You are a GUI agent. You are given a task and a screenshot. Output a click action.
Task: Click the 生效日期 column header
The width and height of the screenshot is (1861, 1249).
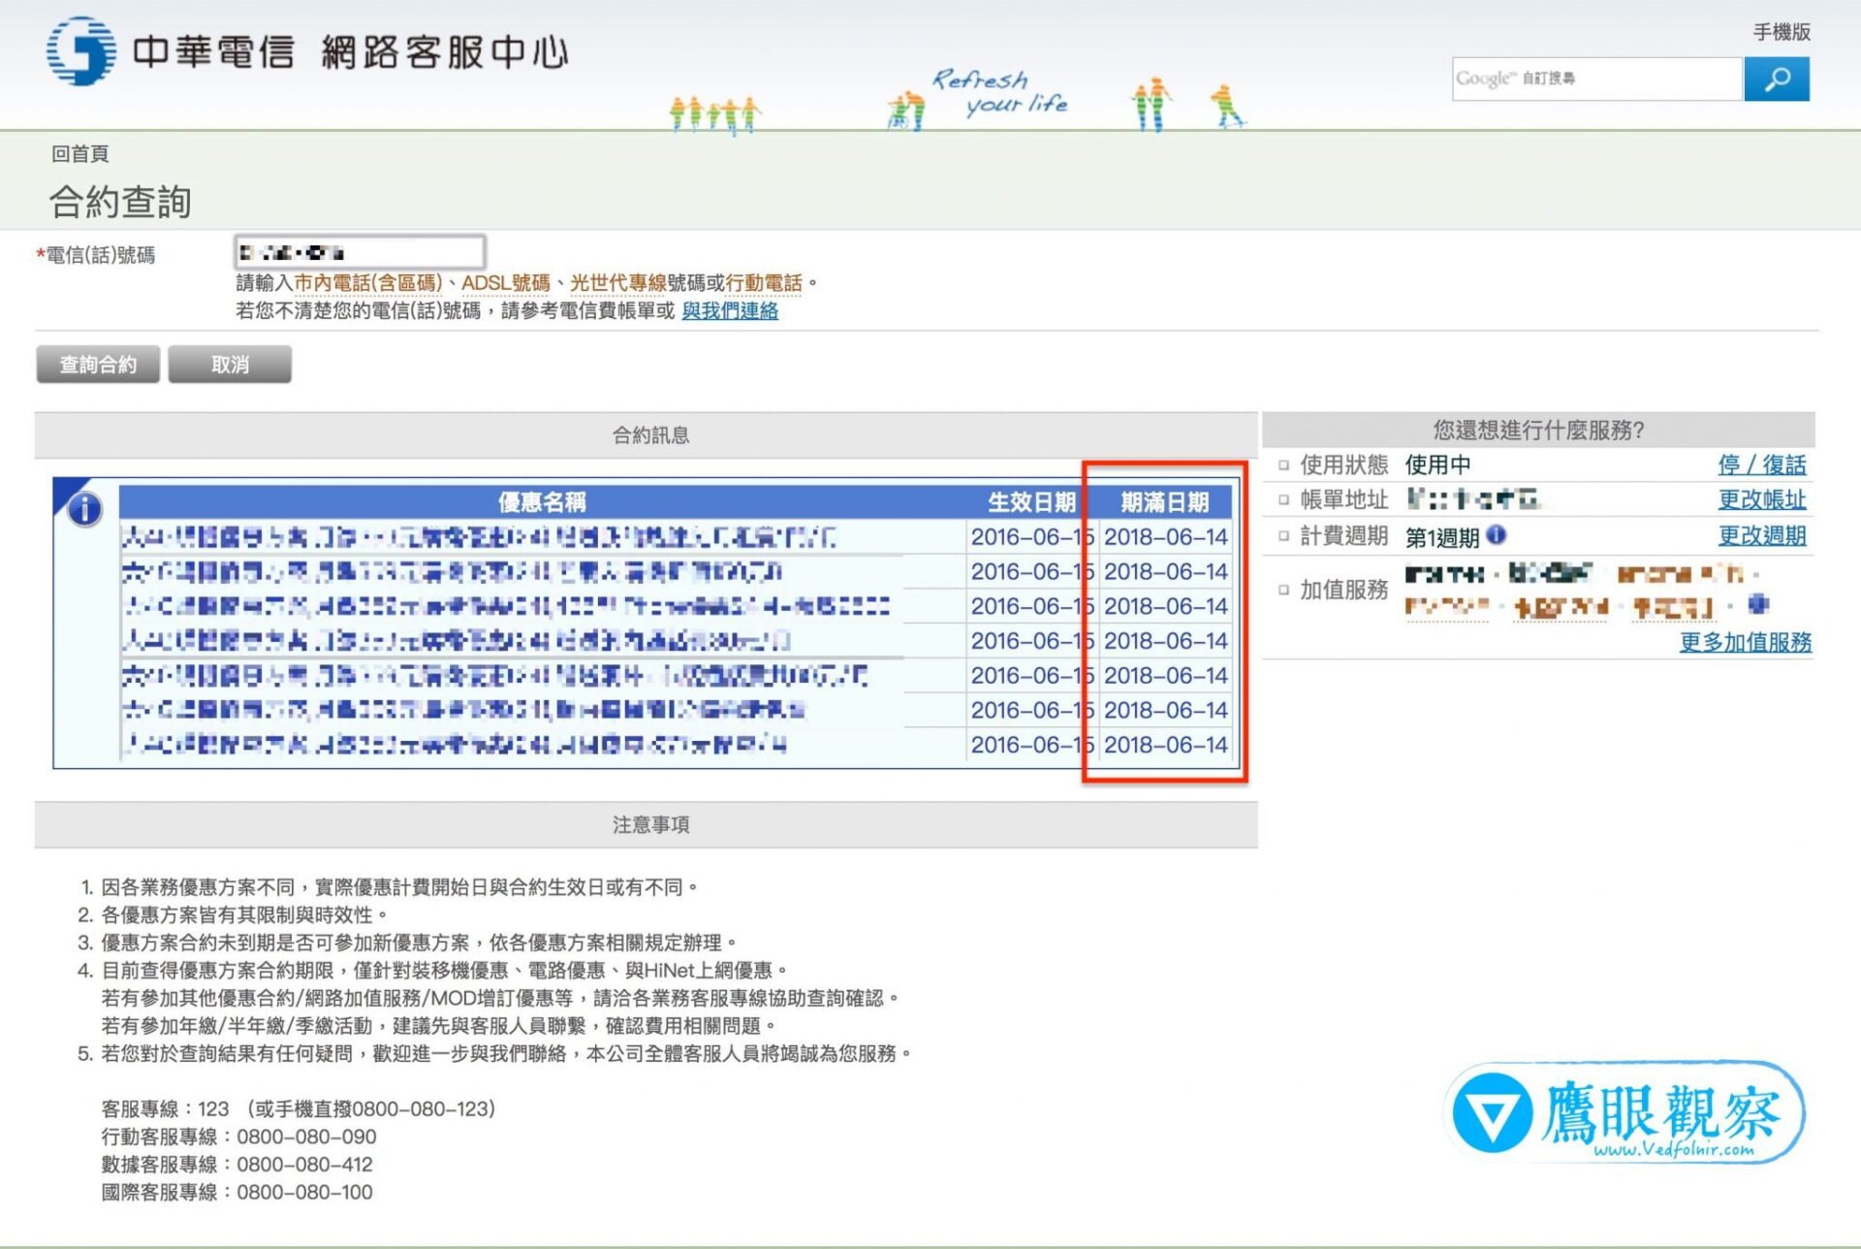[1031, 501]
